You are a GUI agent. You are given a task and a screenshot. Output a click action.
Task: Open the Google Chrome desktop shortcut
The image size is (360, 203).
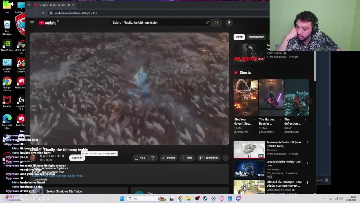click(x=7, y=84)
